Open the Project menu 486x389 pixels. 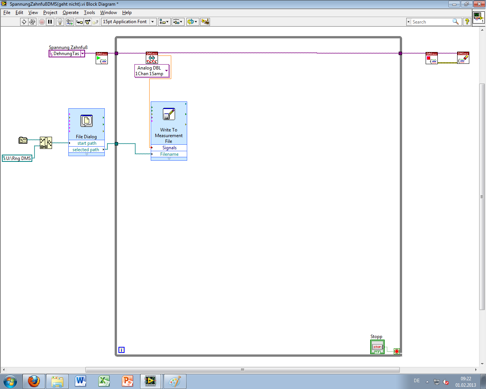point(50,13)
